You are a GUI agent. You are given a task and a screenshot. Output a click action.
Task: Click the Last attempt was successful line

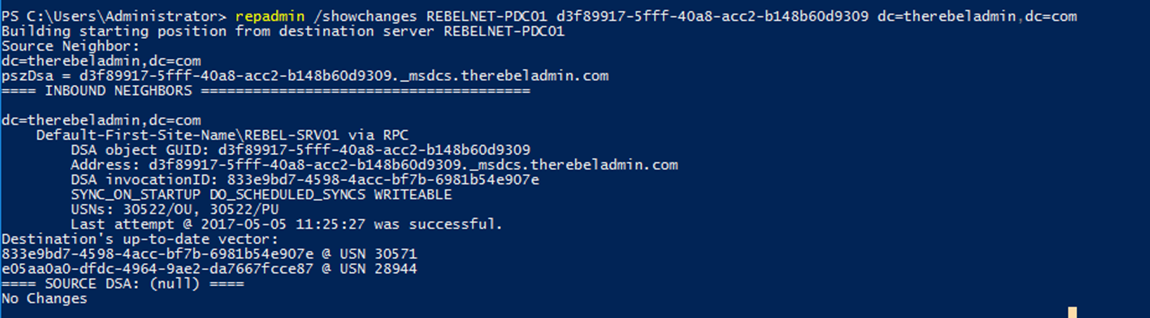pyautogui.click(x=287, y=224)
